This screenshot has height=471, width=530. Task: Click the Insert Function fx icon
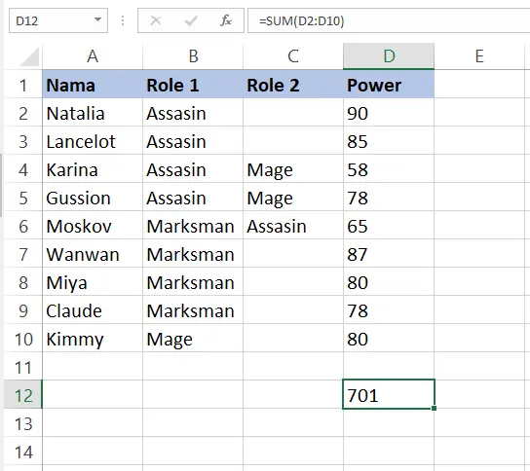(226, 20)
